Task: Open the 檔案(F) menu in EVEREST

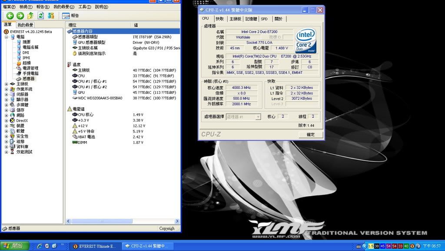Action: (9, 7)
